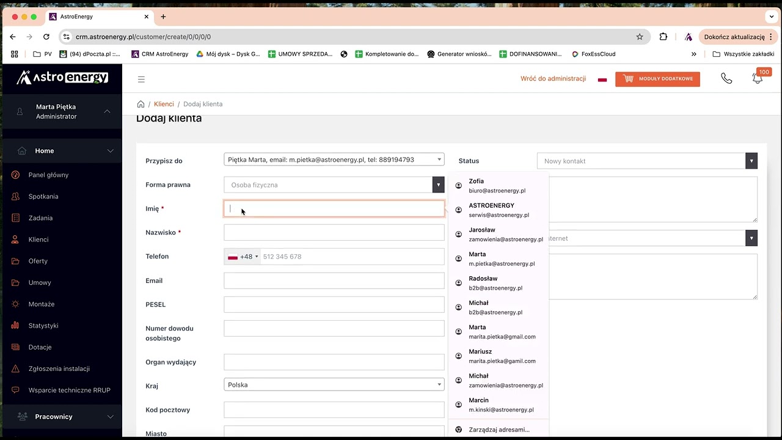Click Wróć do administracji link
782x440 pixels.
pos(553,79)
